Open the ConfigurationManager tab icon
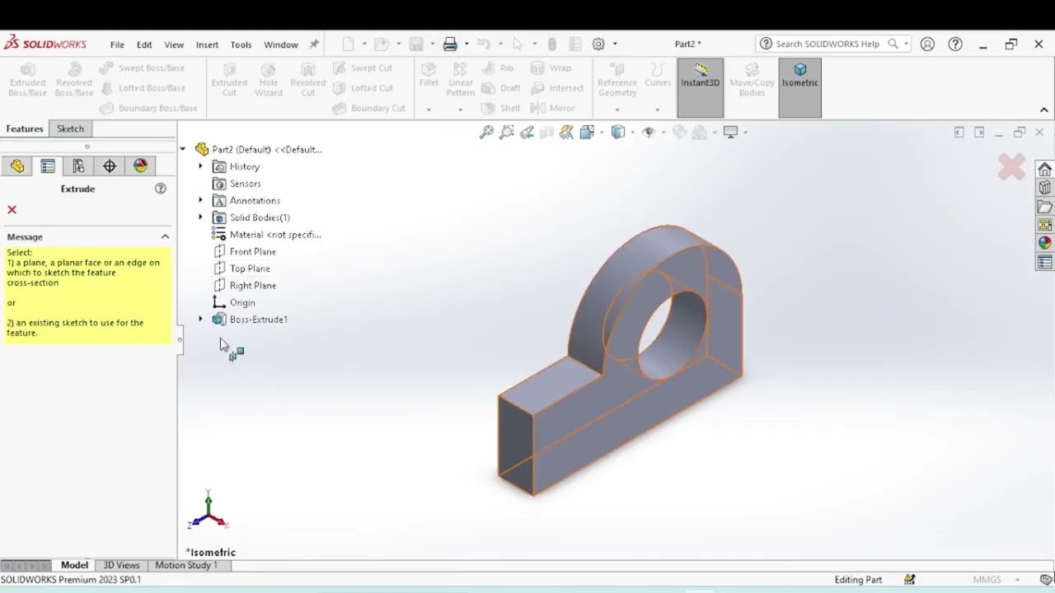The height and width of the screenshot is (593, 1055). (78, 166)
